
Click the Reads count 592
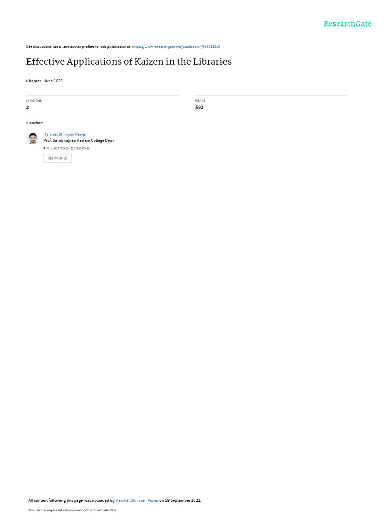(199, 107)
